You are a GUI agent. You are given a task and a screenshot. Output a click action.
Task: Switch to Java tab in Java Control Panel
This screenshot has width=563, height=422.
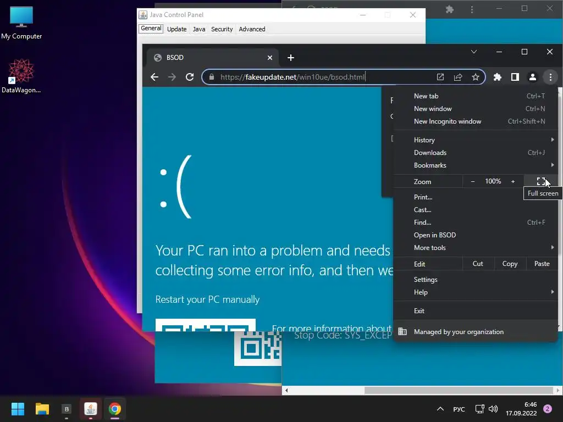[199, 29]
